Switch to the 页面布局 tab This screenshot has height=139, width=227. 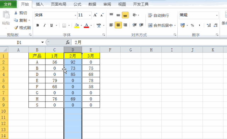(x=58, y=4)
